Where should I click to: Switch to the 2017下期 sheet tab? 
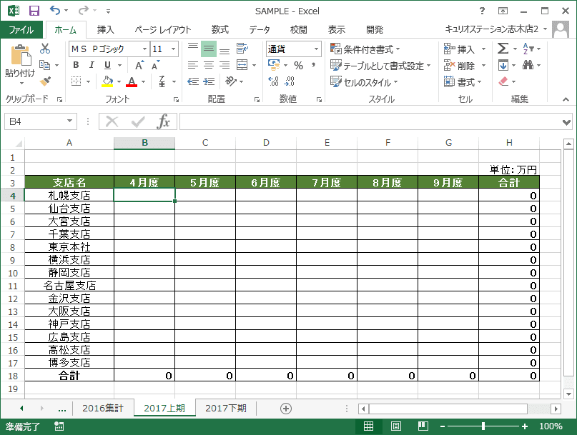coord(226,409)
